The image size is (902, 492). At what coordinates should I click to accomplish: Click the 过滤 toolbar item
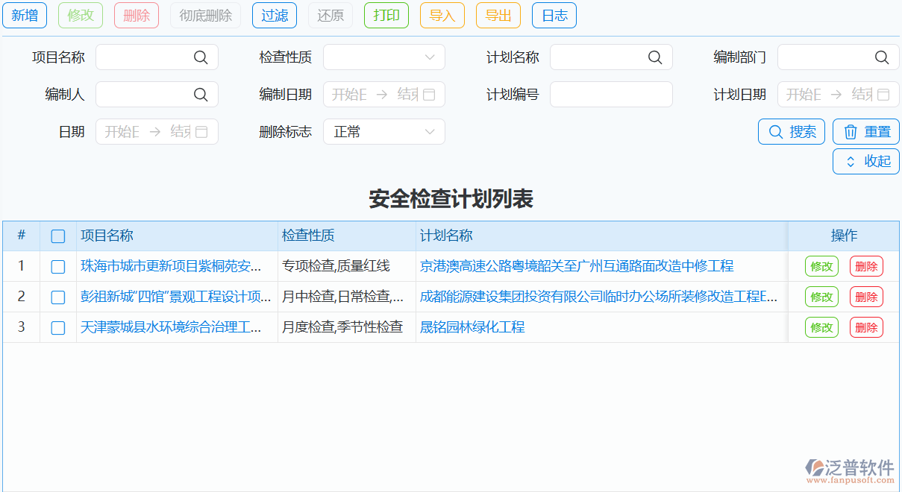click(x=274, y=15)
